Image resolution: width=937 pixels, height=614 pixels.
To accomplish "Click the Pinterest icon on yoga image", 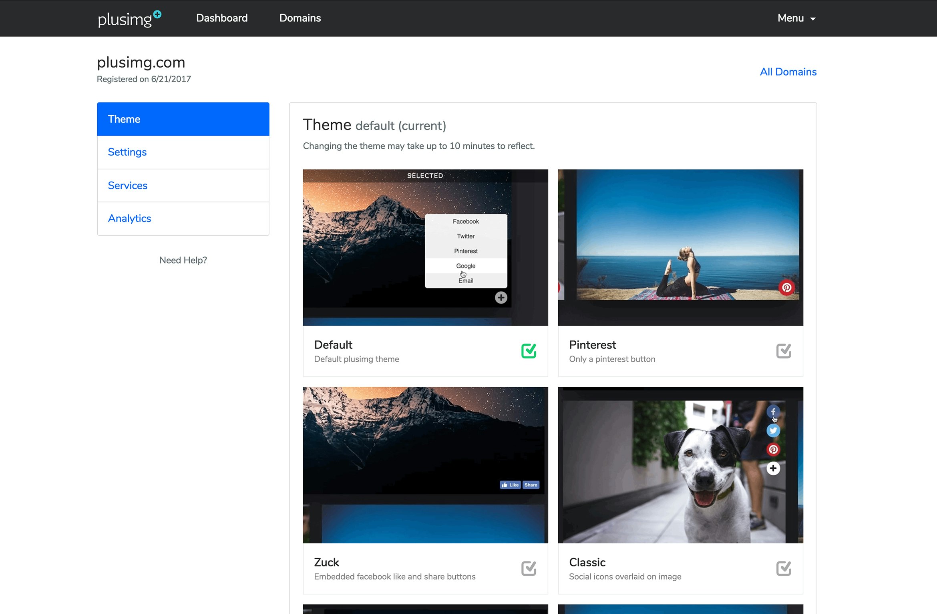I will coord(786,288).
